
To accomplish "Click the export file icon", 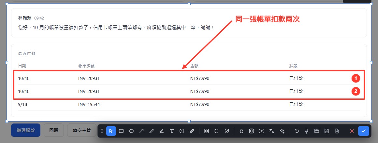I will [337, 131].
